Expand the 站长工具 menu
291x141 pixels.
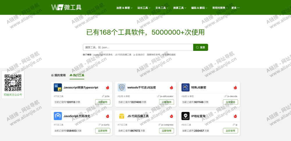pos(144,8)
